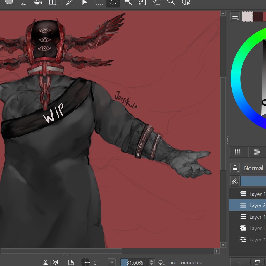
Task: Select the Fill bucket tool
Action: point(38,2)
